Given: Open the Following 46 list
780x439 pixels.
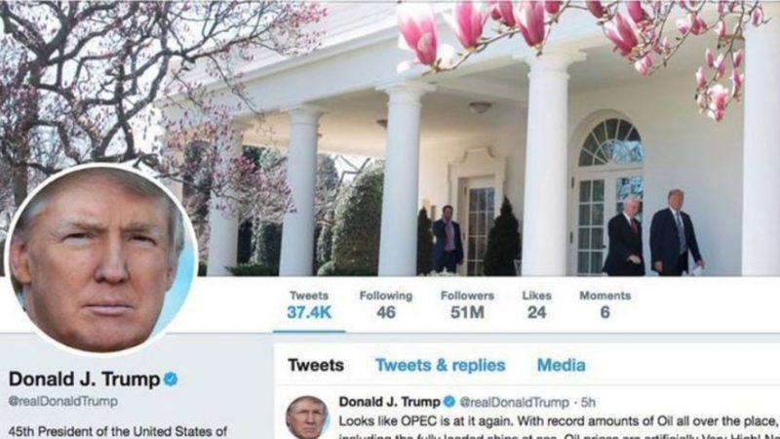Looking at the screenshot, I should click(x=386, y=304).
